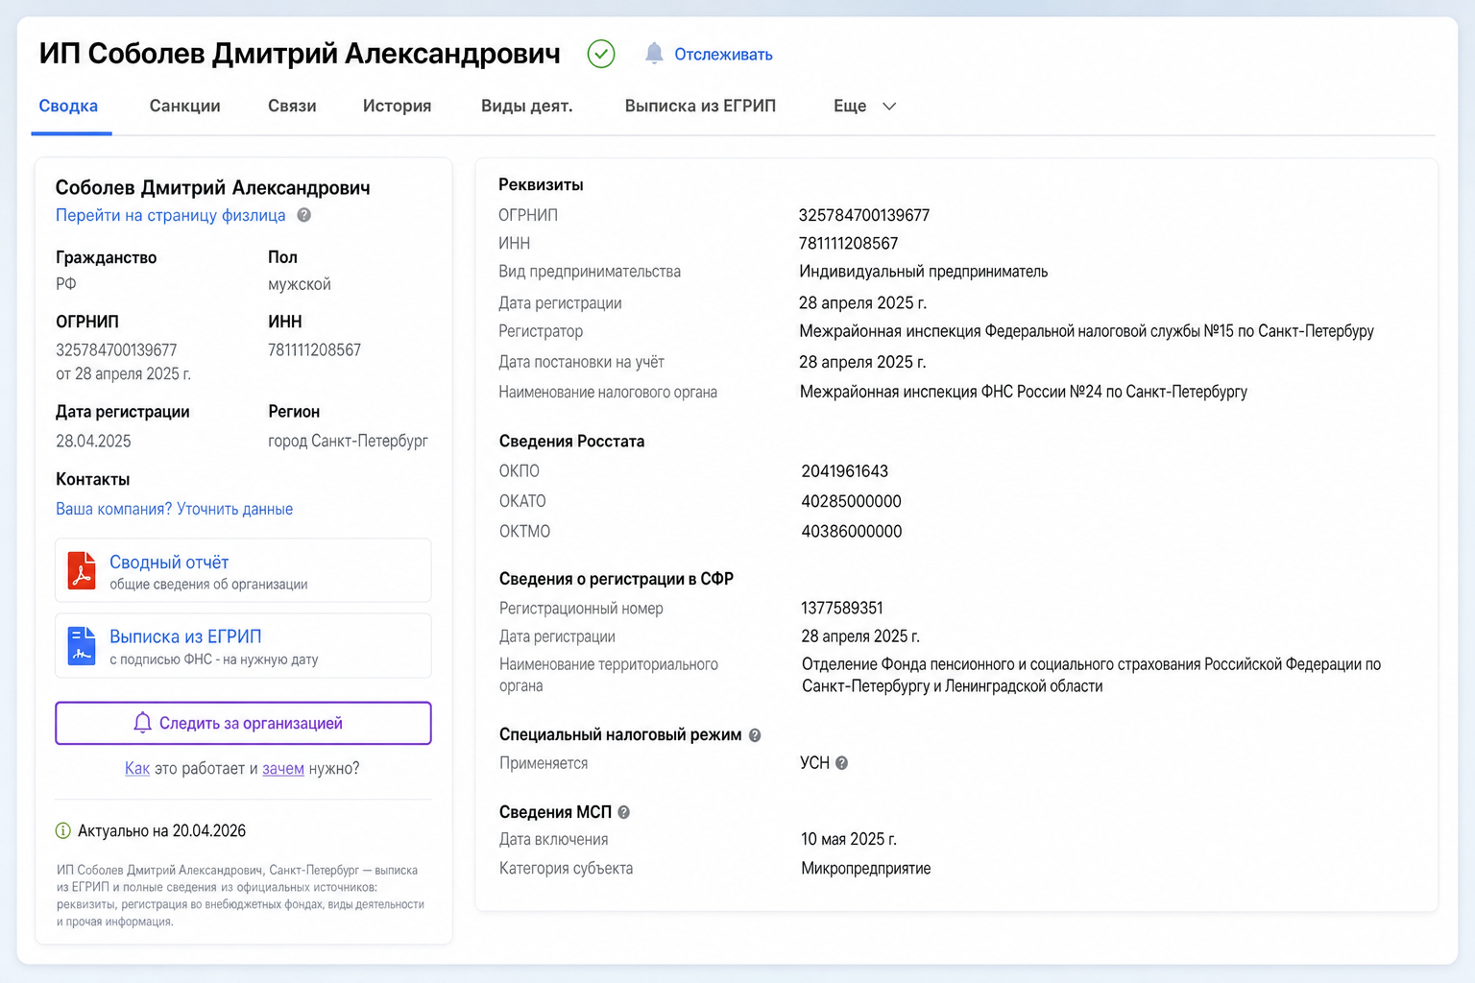Click the зачем link
The width and height of the screenshot is (1475, 983).
click(x=283, y=769)
